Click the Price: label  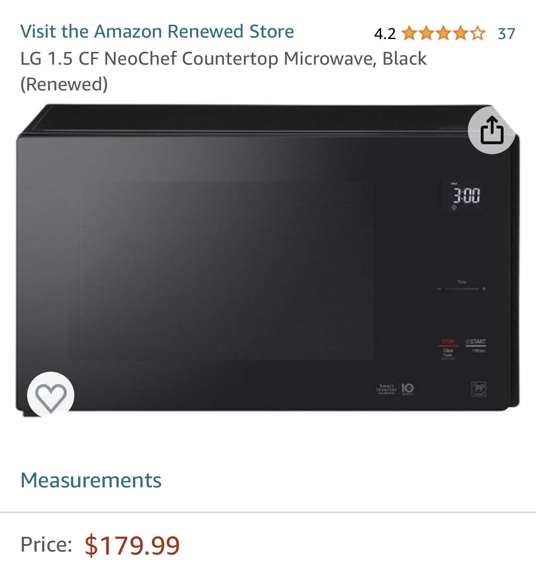pyautogui.click(x=46, y=544)
